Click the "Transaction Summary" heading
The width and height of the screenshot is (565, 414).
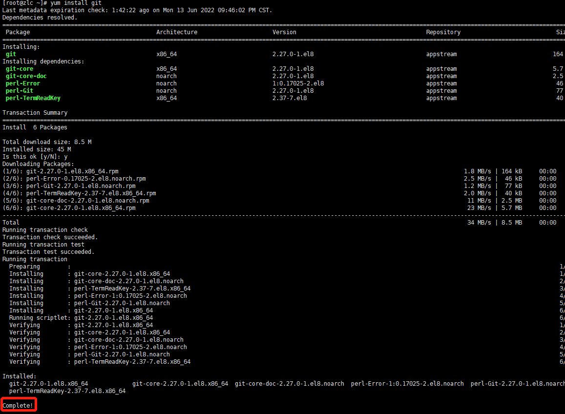pos(35,113)
